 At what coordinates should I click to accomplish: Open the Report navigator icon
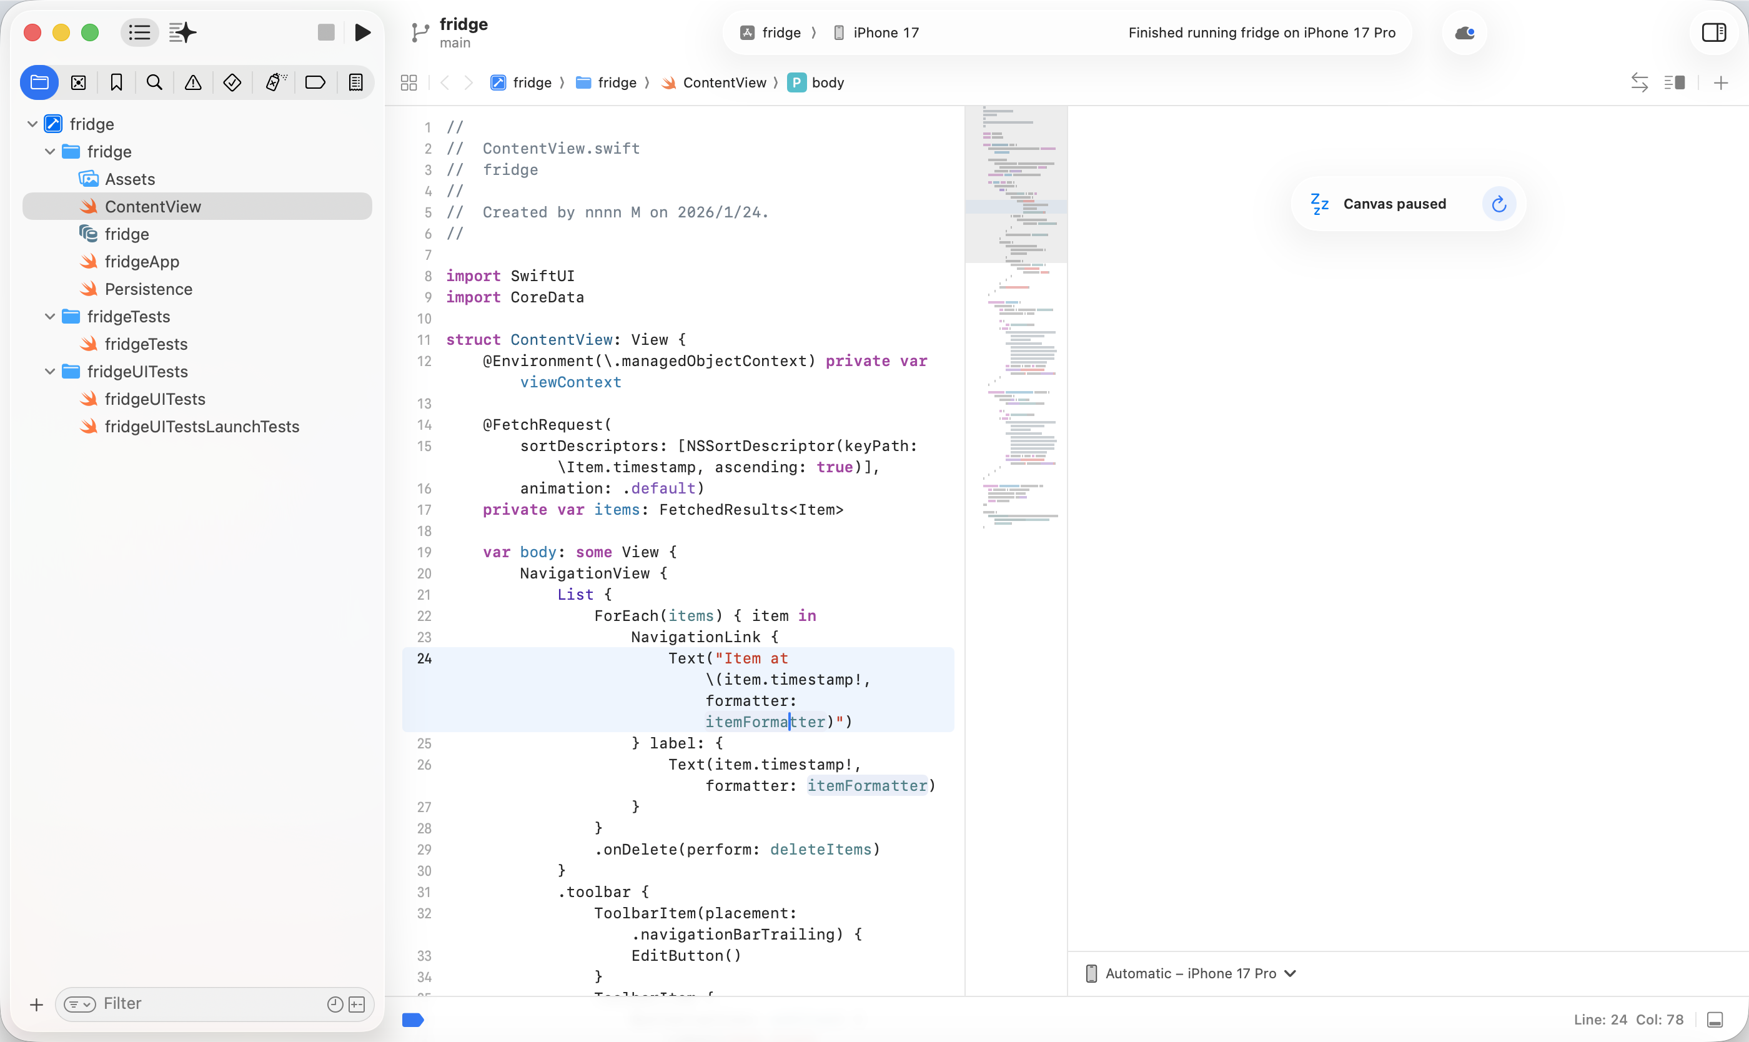356,83
